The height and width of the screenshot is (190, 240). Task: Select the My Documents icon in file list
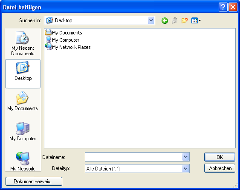(x=48, y=32)
